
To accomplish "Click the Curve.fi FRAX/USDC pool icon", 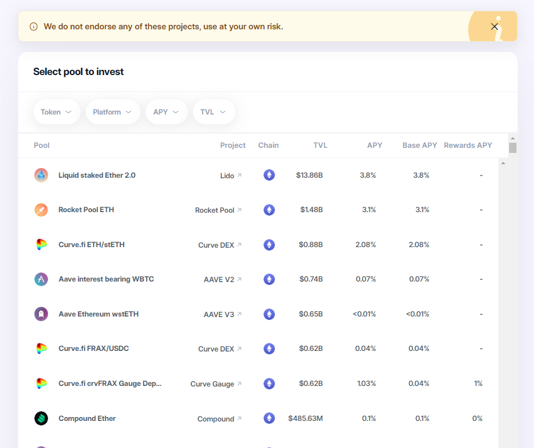I will point(41,349).
